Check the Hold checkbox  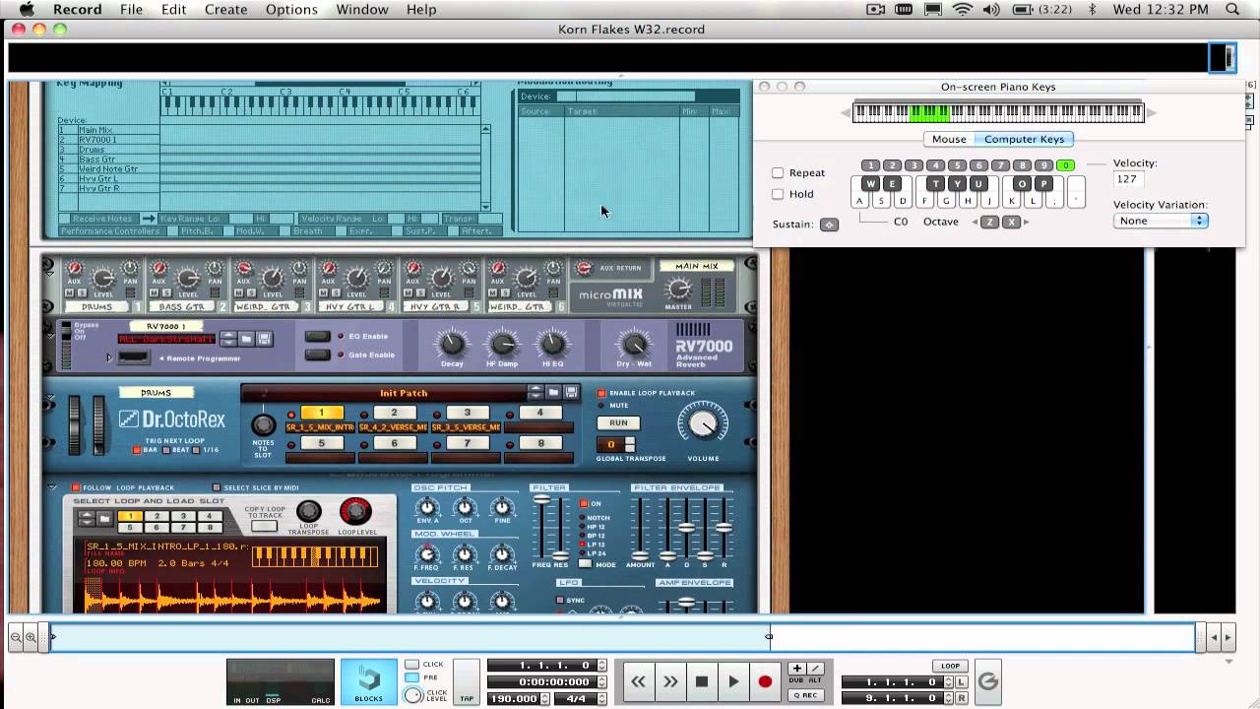pyautogui.click(x=778, y=194)
